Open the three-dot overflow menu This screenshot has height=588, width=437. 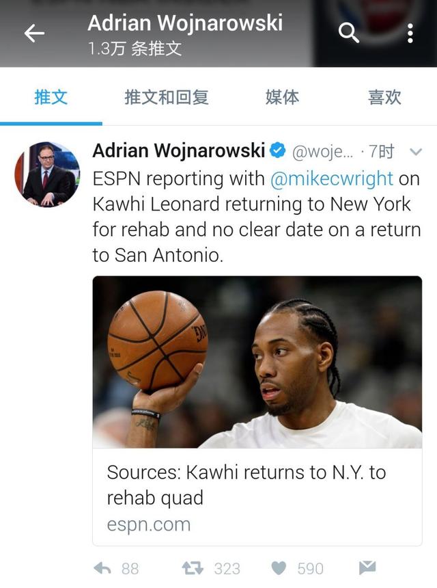pyautogui.click(x=410, y=34)
